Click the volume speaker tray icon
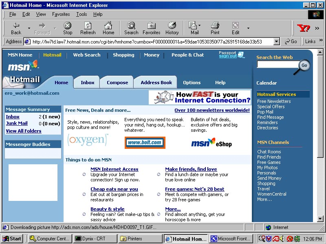 click(282, 239)
